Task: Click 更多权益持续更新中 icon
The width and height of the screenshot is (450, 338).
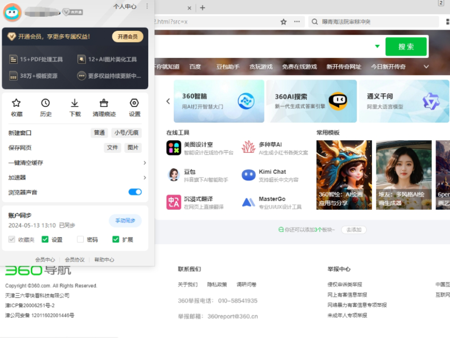Action: tap(82, 76)
